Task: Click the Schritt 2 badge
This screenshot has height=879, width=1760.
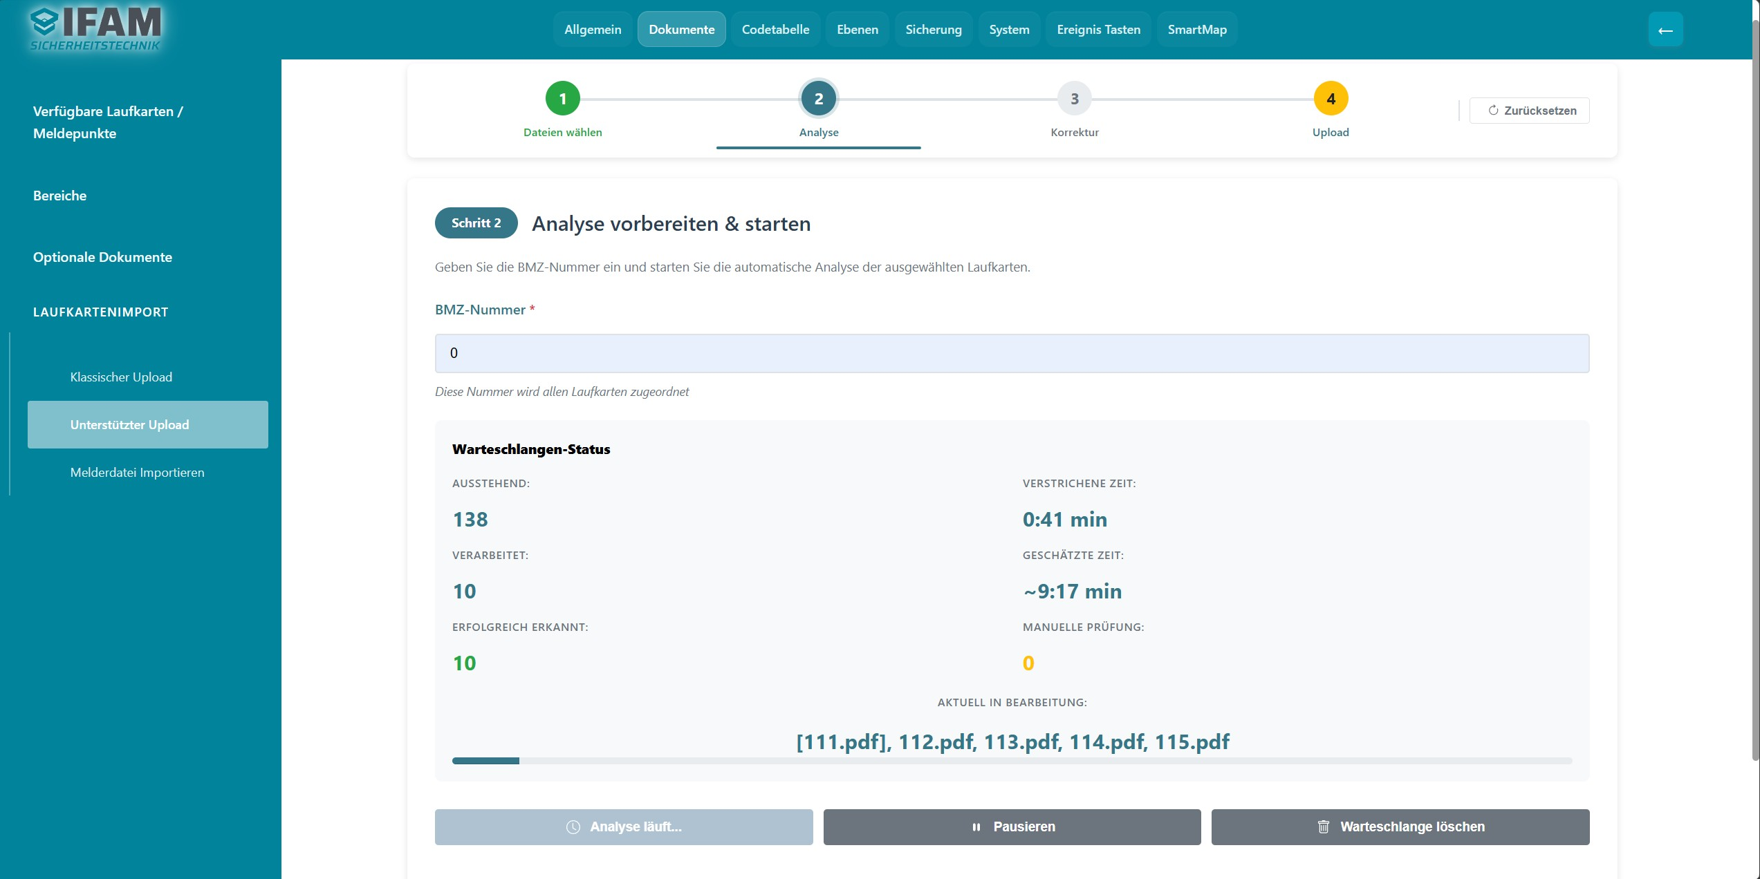Action: pos(476,223)
